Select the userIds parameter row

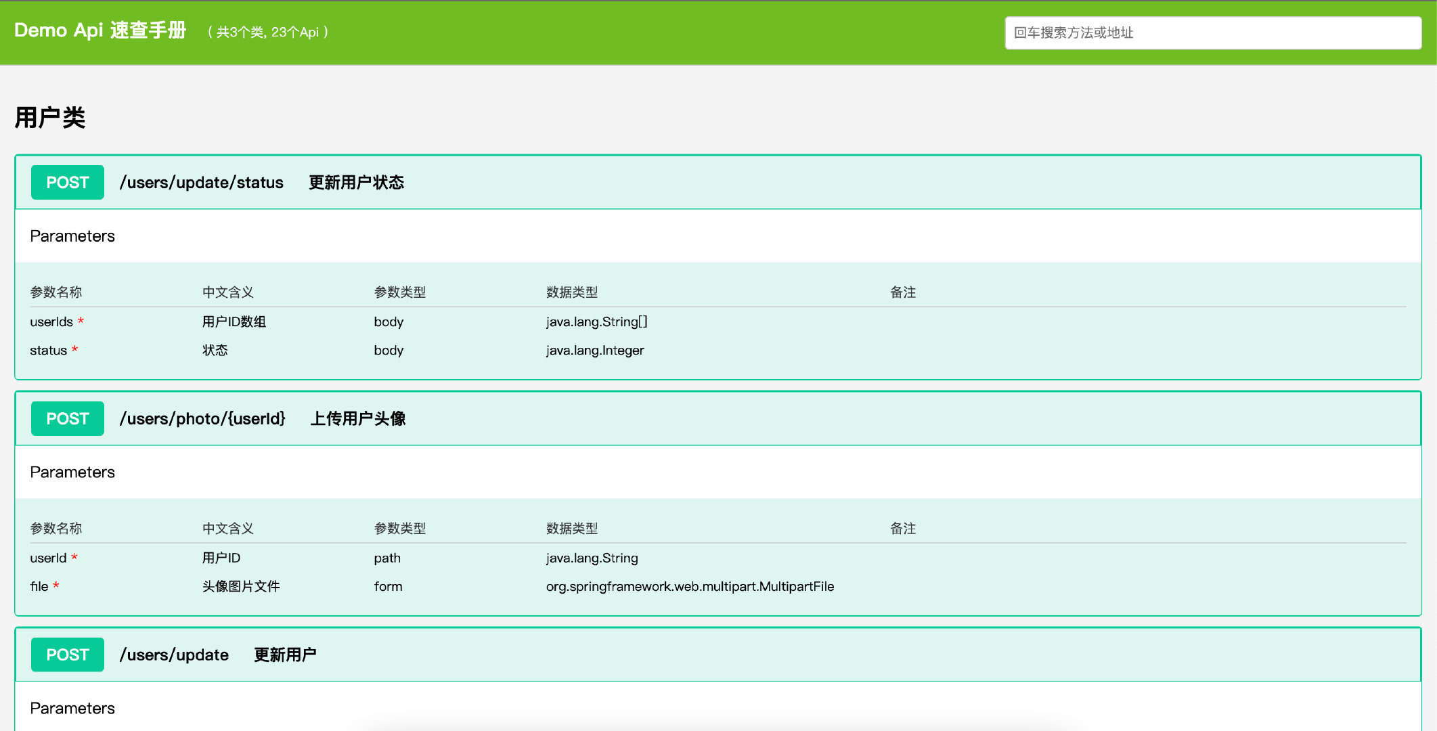(x=51, y=322)
